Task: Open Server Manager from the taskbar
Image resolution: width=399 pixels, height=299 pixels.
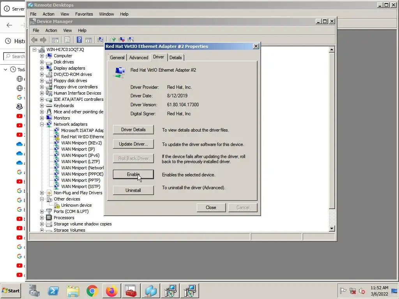Action: tap(34, 291)
